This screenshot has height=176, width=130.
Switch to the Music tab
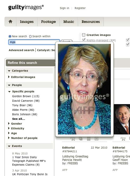coord(69,22)
